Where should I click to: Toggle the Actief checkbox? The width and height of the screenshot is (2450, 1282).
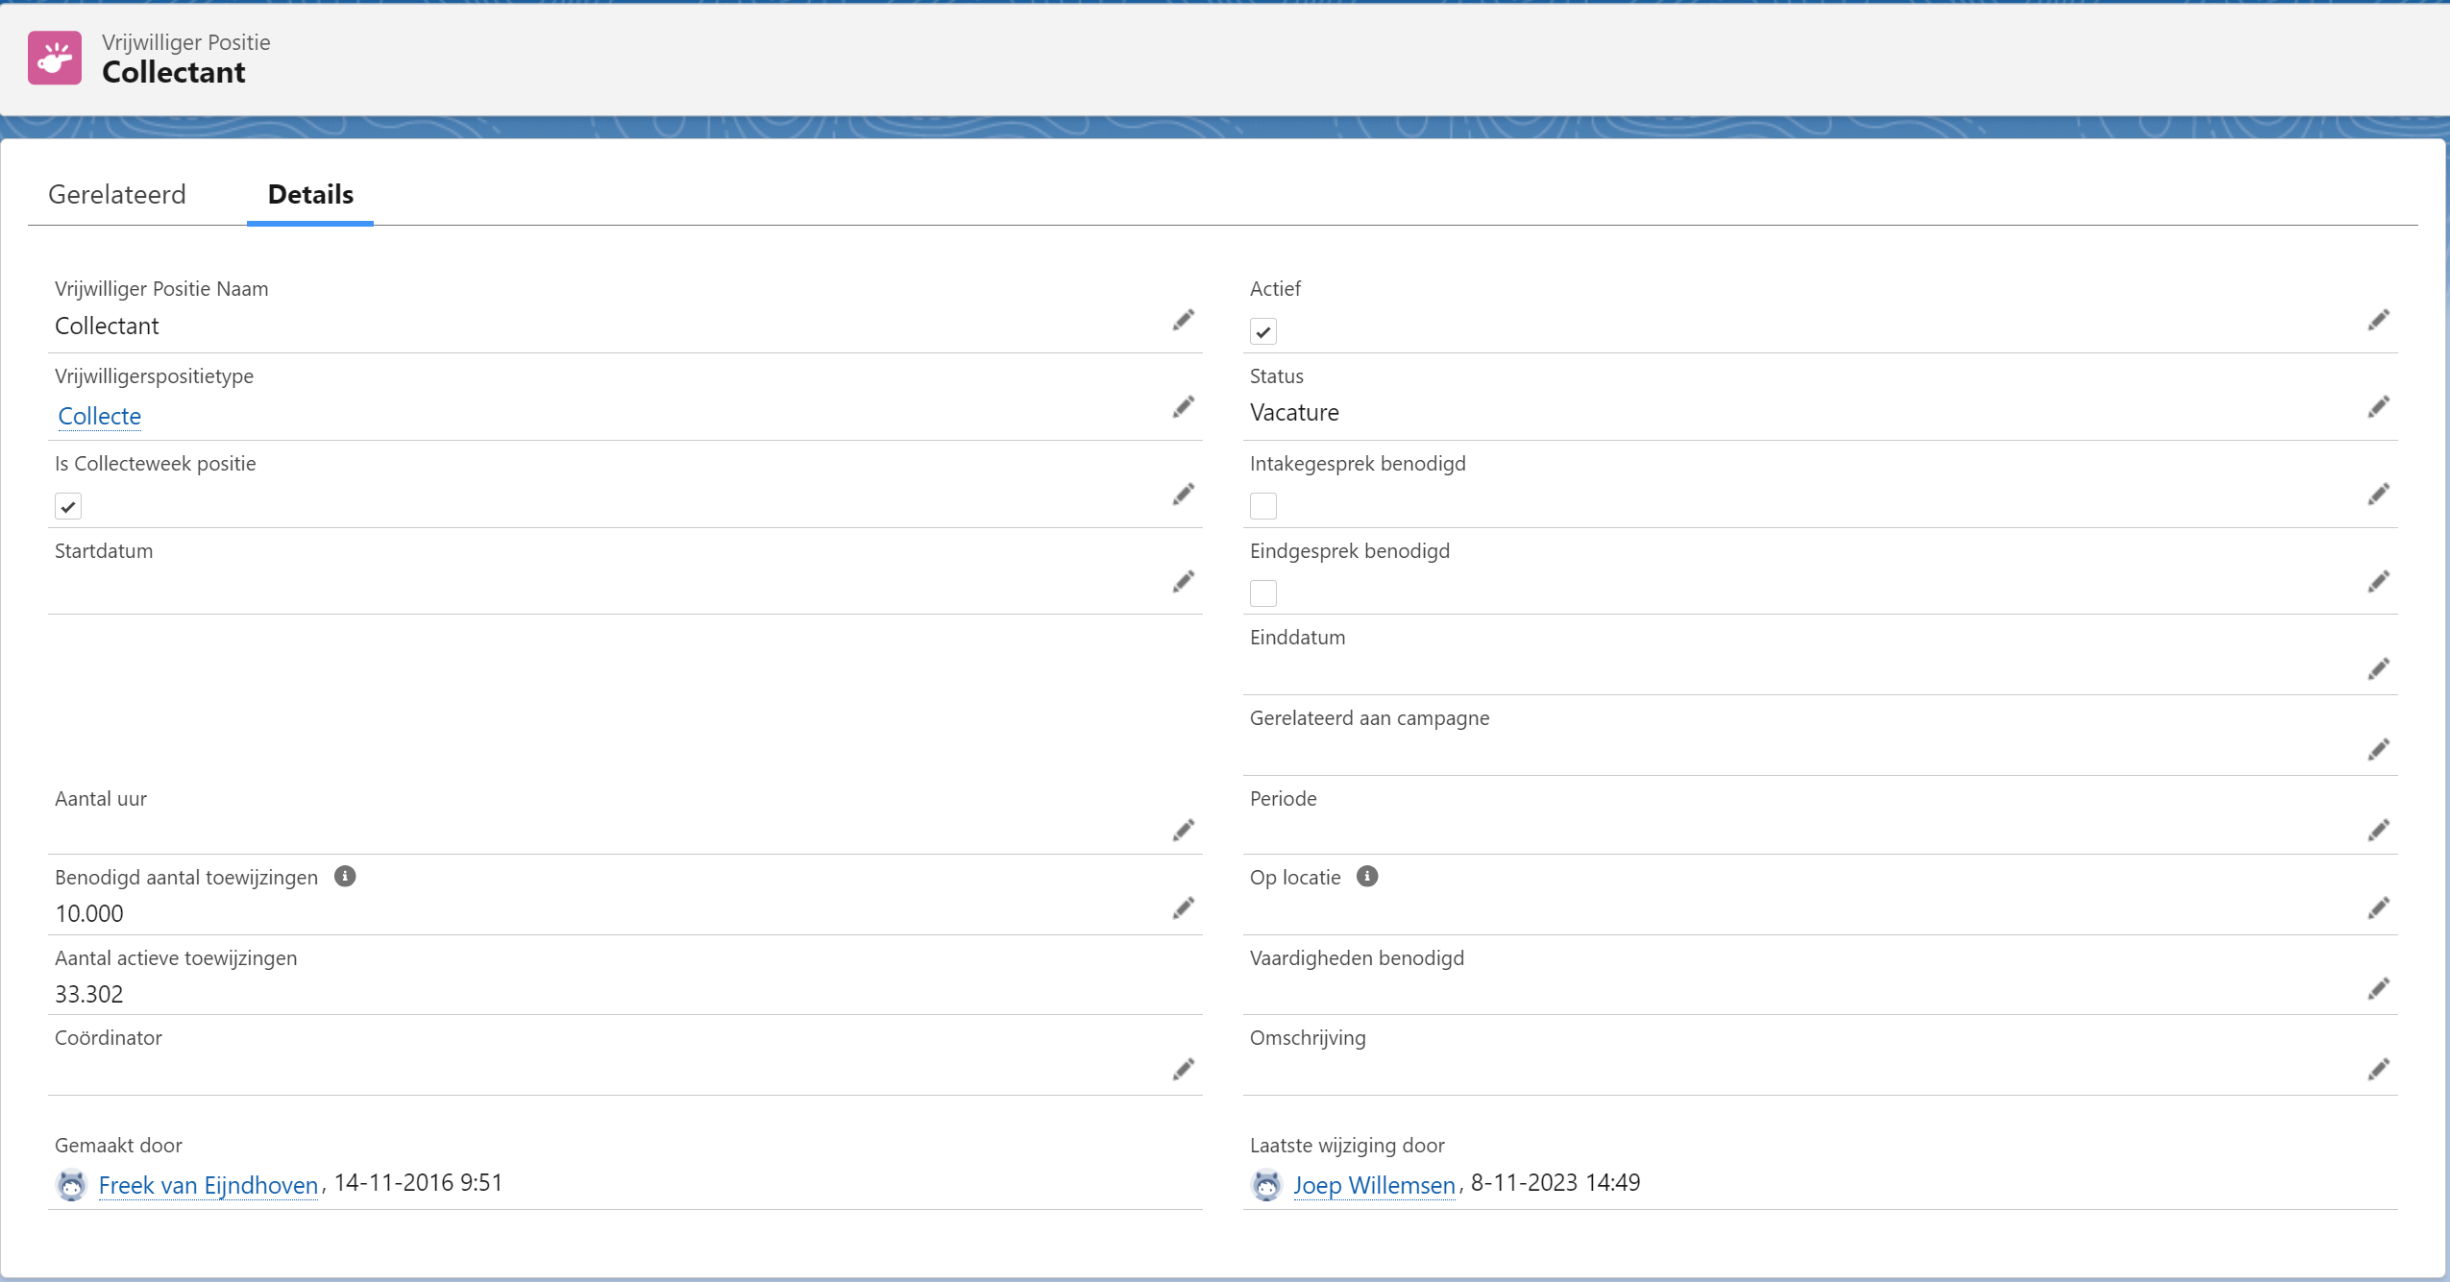1262,332
